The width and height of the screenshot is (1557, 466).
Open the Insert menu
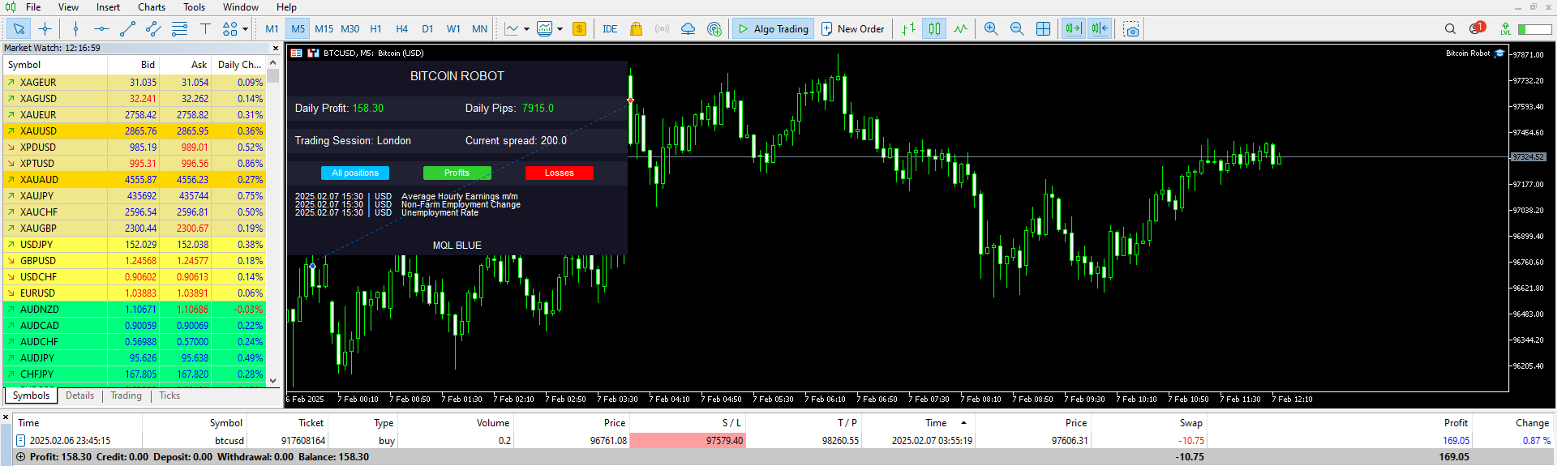(x=108, y=7)
